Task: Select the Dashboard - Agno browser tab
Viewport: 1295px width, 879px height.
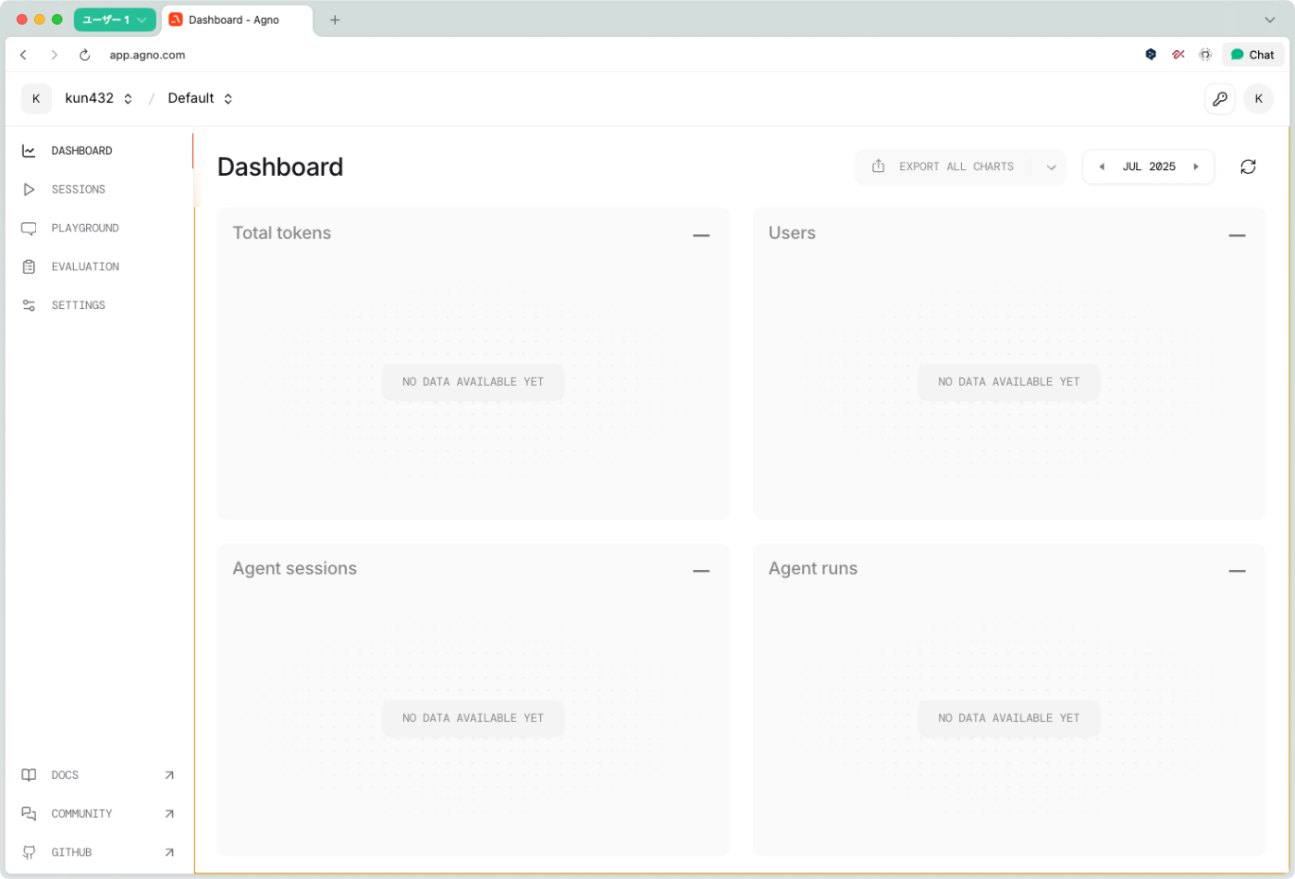Action: coord(237,19)
